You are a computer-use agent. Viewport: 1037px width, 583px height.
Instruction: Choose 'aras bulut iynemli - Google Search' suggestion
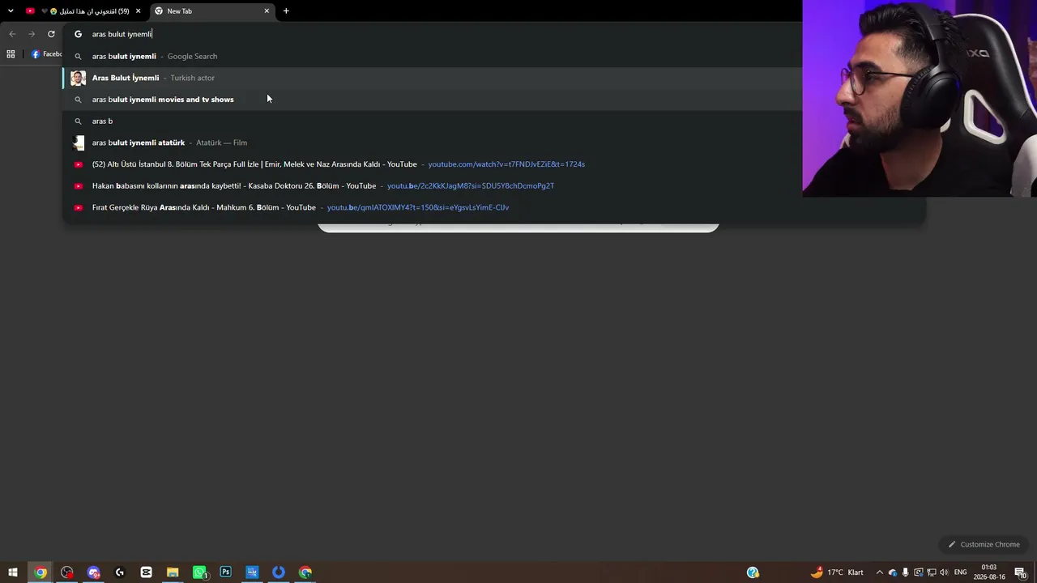coord(432,56)
